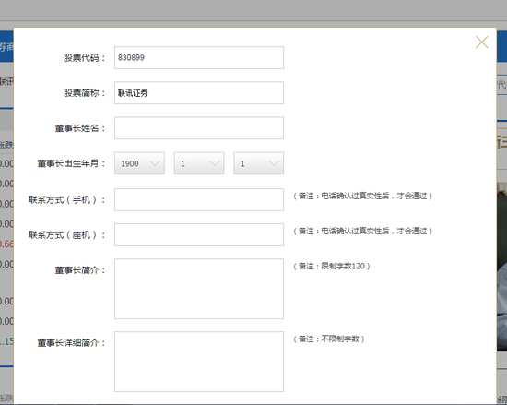Open the birth year dropdown showing 1900
This screenshot has height=405, width=507.
point(139,163)
